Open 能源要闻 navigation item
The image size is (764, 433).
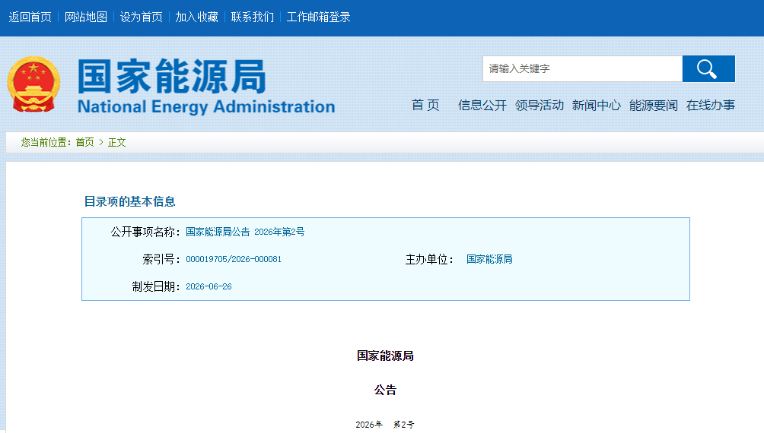[654, 105]
